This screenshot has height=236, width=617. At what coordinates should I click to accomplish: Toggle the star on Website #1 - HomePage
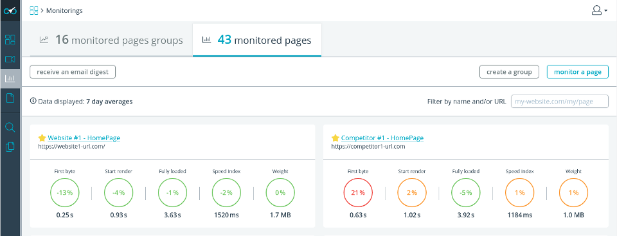[x=42, y=138]
